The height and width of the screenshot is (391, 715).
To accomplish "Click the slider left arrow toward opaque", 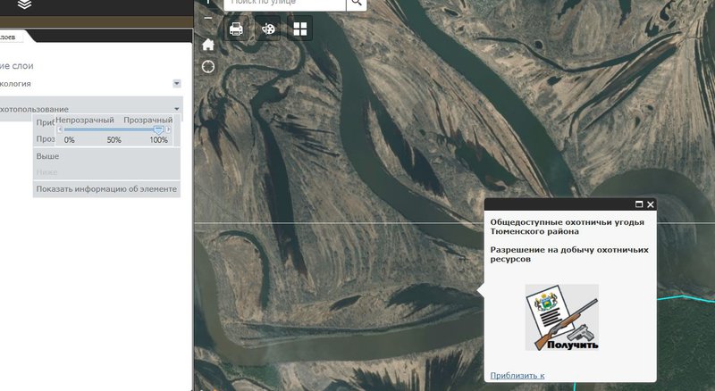I will (60, 129).
